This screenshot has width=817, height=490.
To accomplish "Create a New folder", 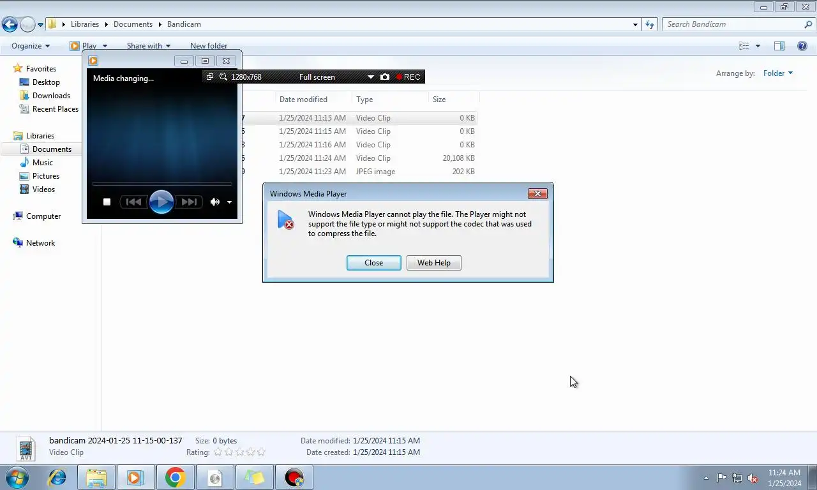I will click(209, 46).
